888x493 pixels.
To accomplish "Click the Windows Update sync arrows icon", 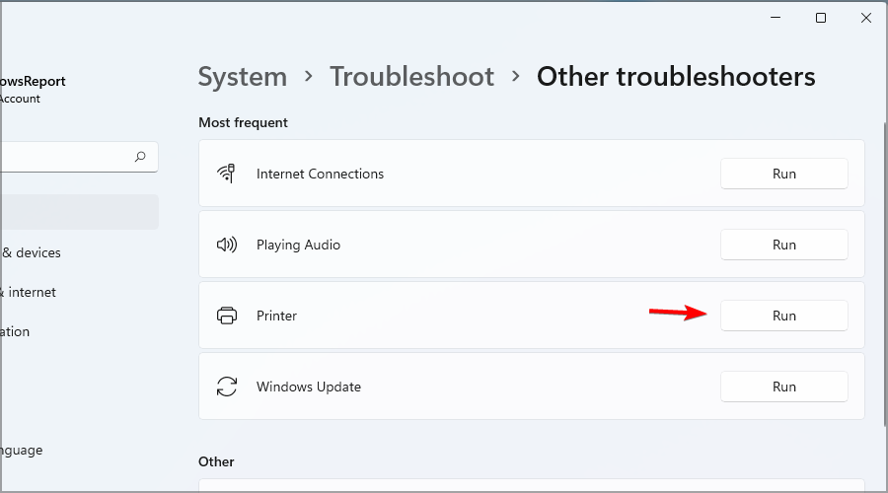I will [227, 387].
